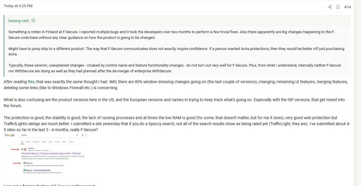
Task: Click the green check icon beside 'Speccy - Download Builds'
Action: [24, 170]
